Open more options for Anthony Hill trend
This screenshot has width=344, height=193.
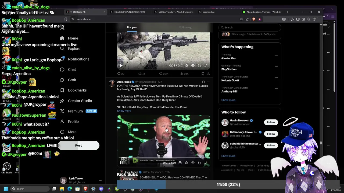(276, 89)
